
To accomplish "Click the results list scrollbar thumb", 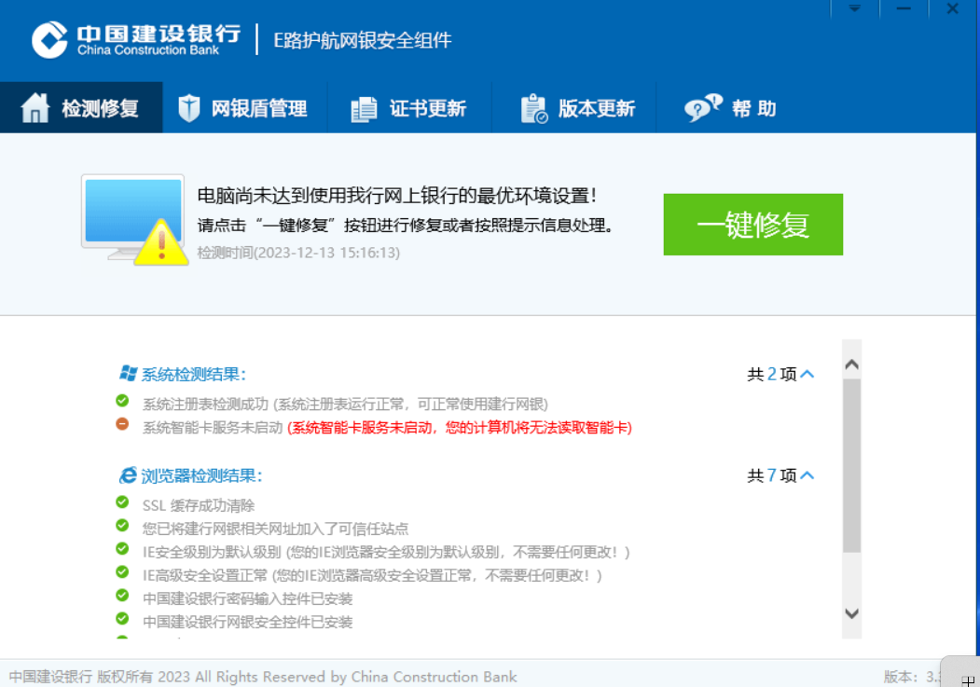I will point(851,465).
